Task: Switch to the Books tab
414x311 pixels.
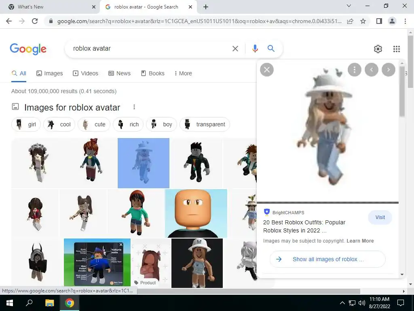Action: [152, 74]
